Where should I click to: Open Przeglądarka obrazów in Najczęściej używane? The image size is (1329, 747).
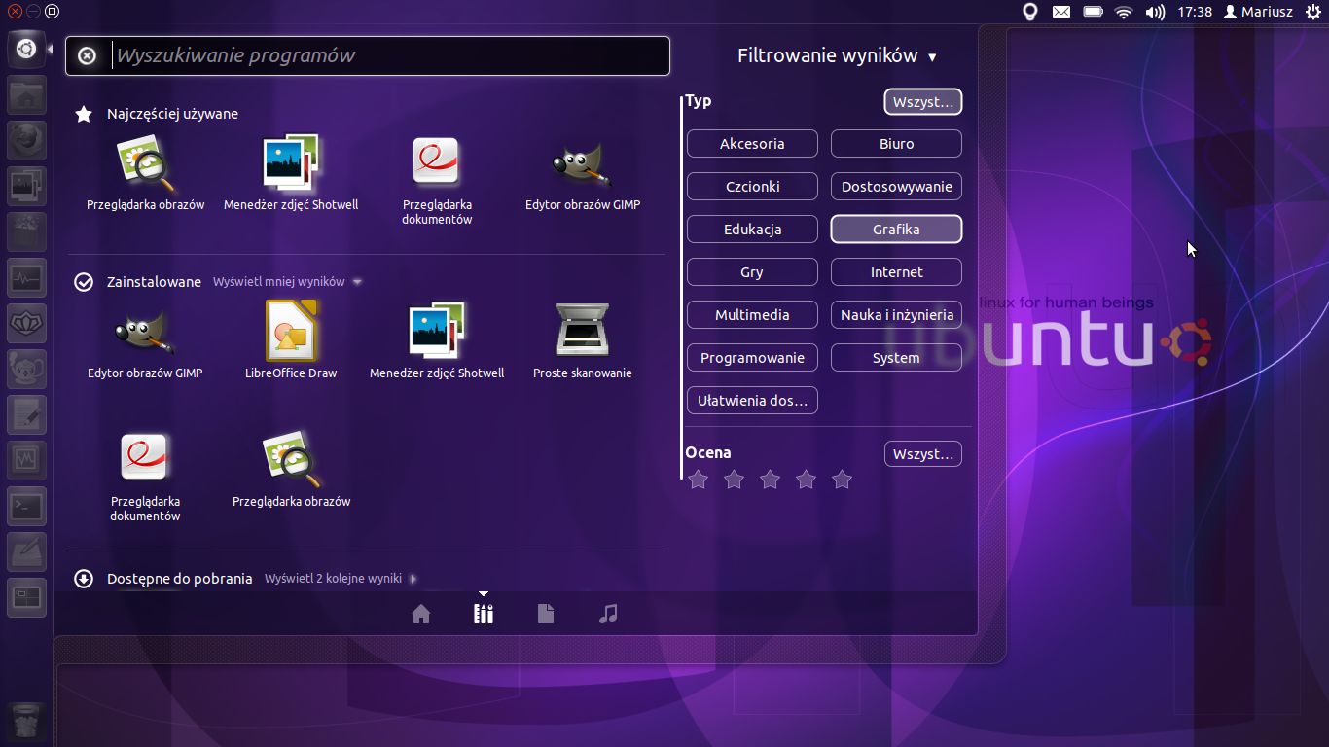pyautogui.click(x=146, y=172)
